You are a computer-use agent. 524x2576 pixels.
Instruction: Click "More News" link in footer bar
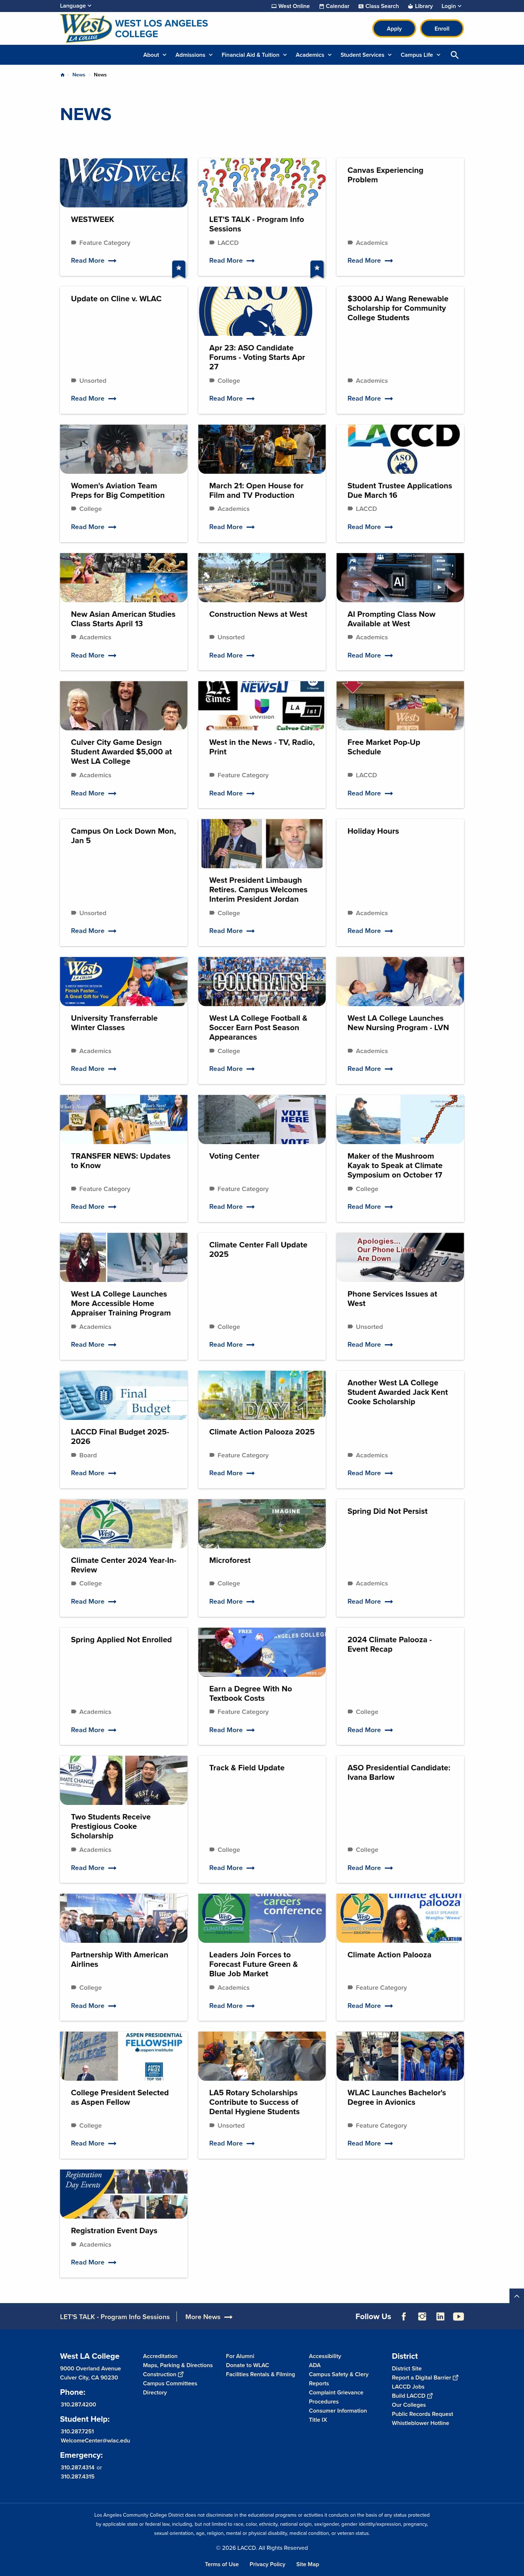(x=209, y=2317)
